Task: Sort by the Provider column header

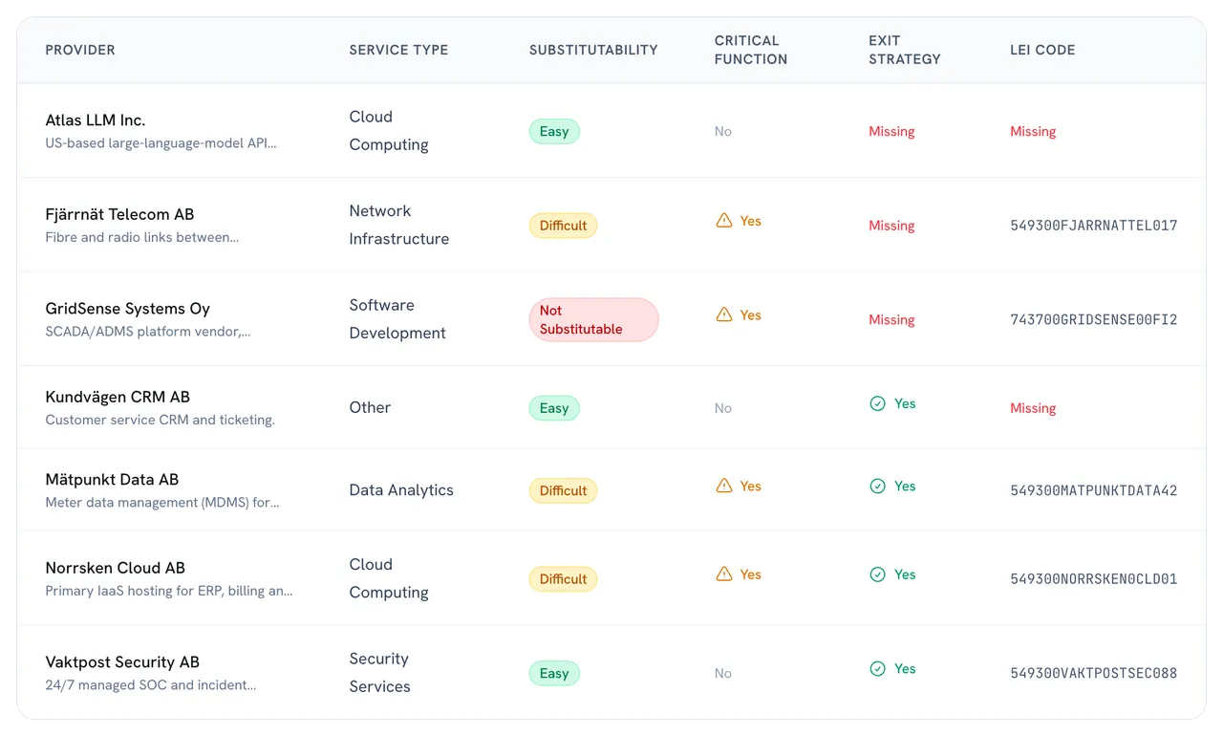Action: pyautogui.click(x=80, y=50)
